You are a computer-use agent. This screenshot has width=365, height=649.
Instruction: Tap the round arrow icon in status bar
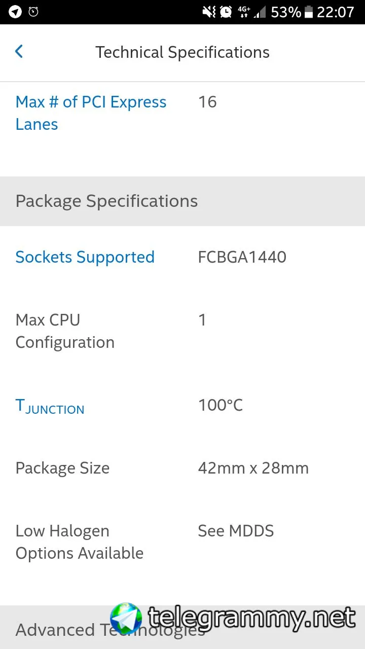(15, 12)
